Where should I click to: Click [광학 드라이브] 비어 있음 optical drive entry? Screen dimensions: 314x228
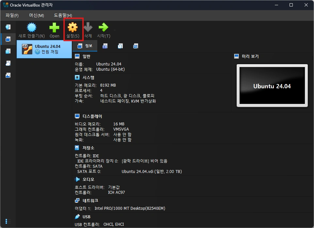tap(144, 161)
